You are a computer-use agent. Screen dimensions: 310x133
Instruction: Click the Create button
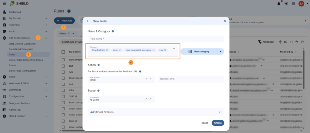coord(218,123)
